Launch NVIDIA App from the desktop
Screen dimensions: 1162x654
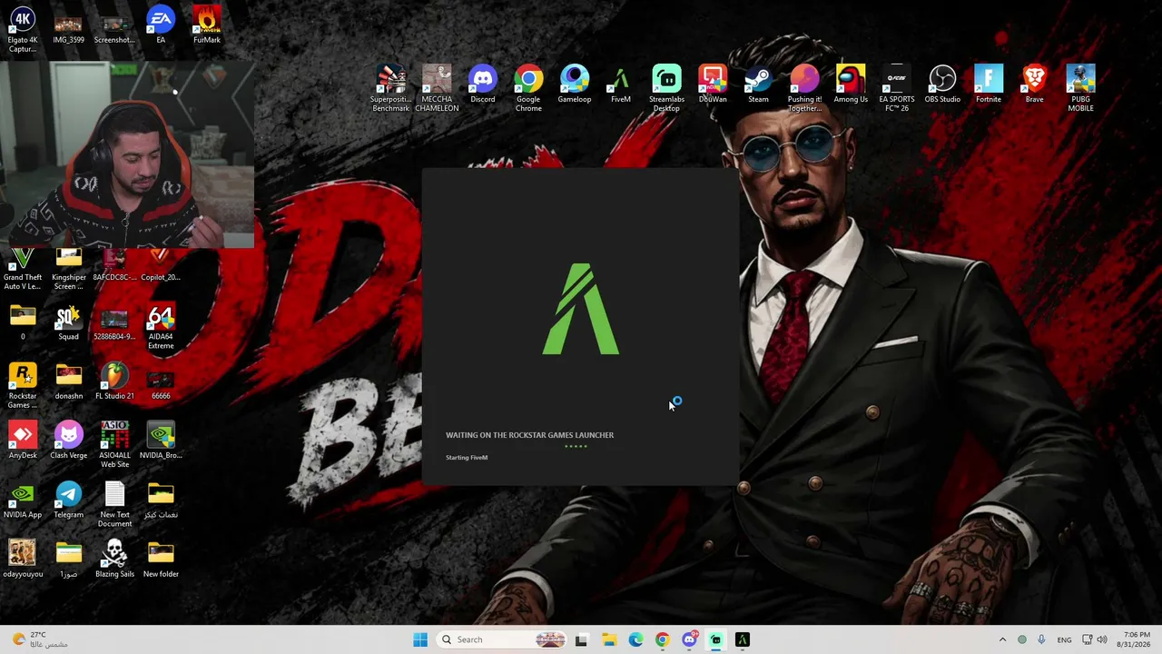click(x=23, y=500)
